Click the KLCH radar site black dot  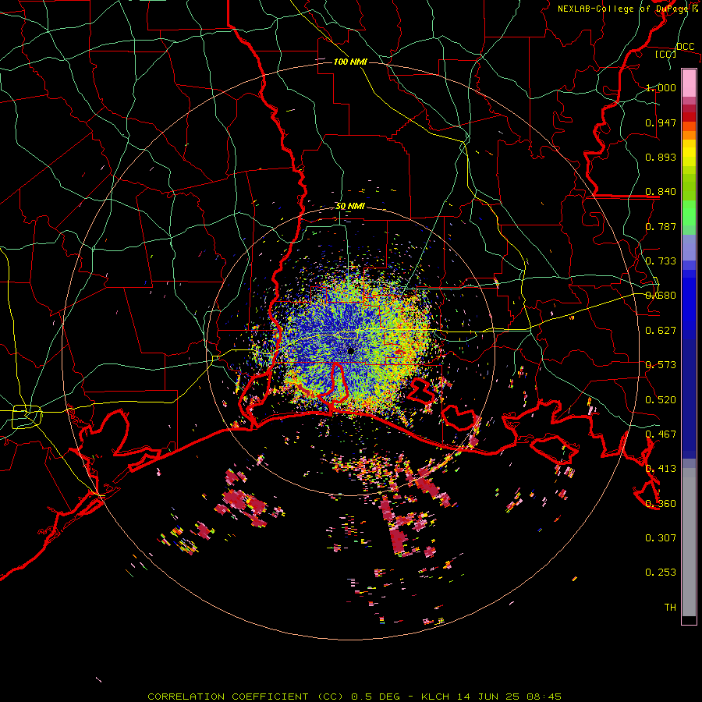pyautogui.click(x=351, y=351)
